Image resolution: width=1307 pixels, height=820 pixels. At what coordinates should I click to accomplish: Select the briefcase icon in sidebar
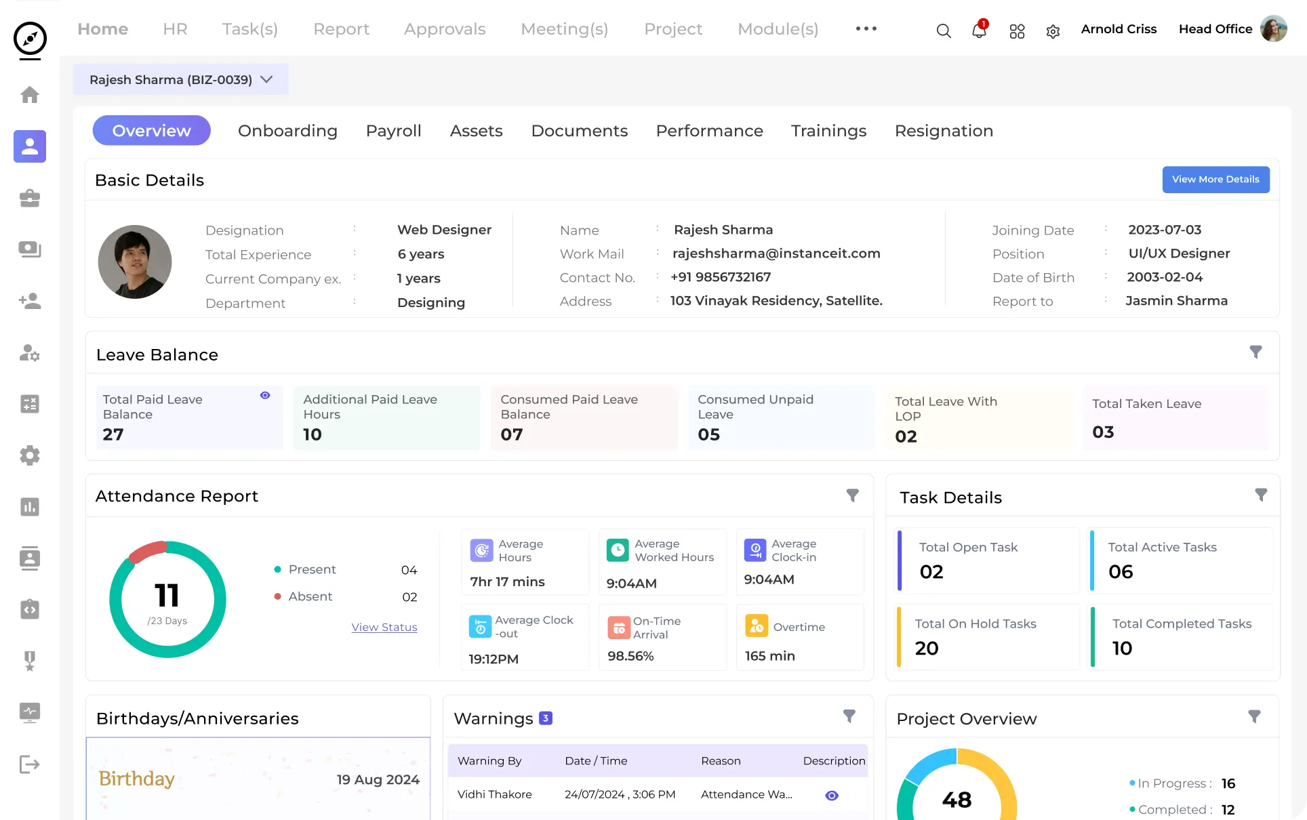[30, 198]
